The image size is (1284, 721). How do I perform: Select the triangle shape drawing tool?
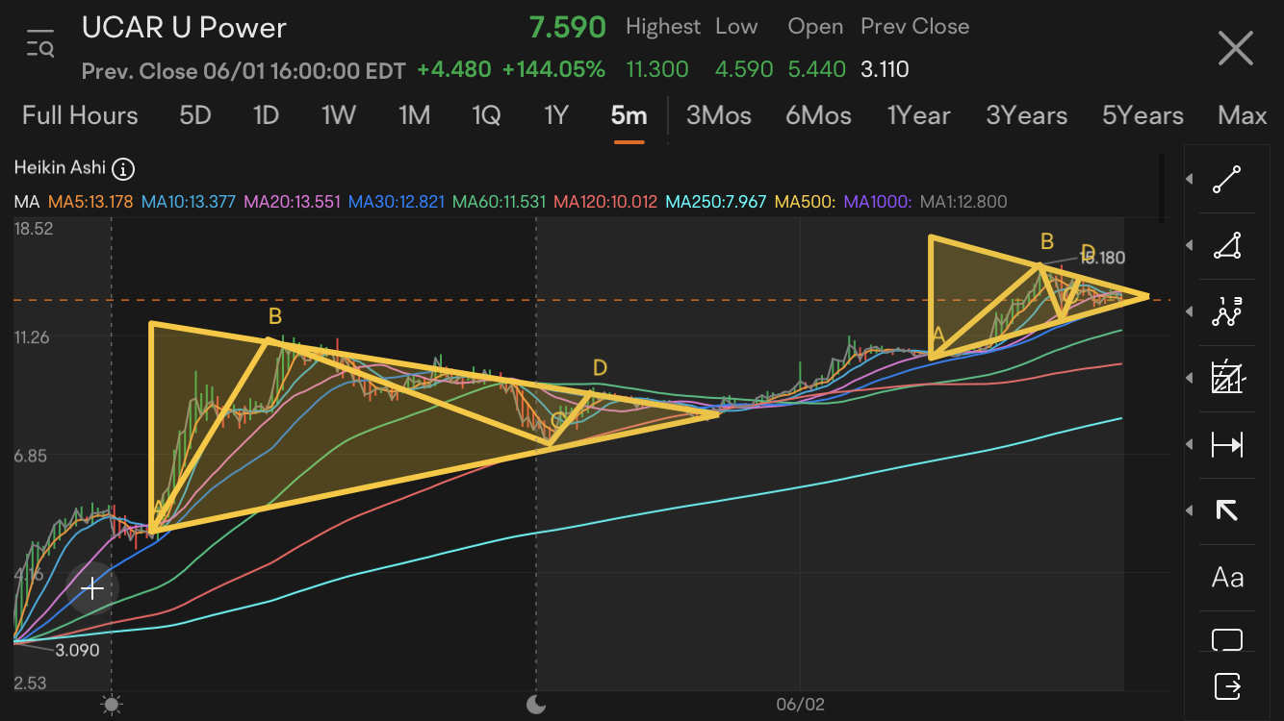click(1226, 246)
